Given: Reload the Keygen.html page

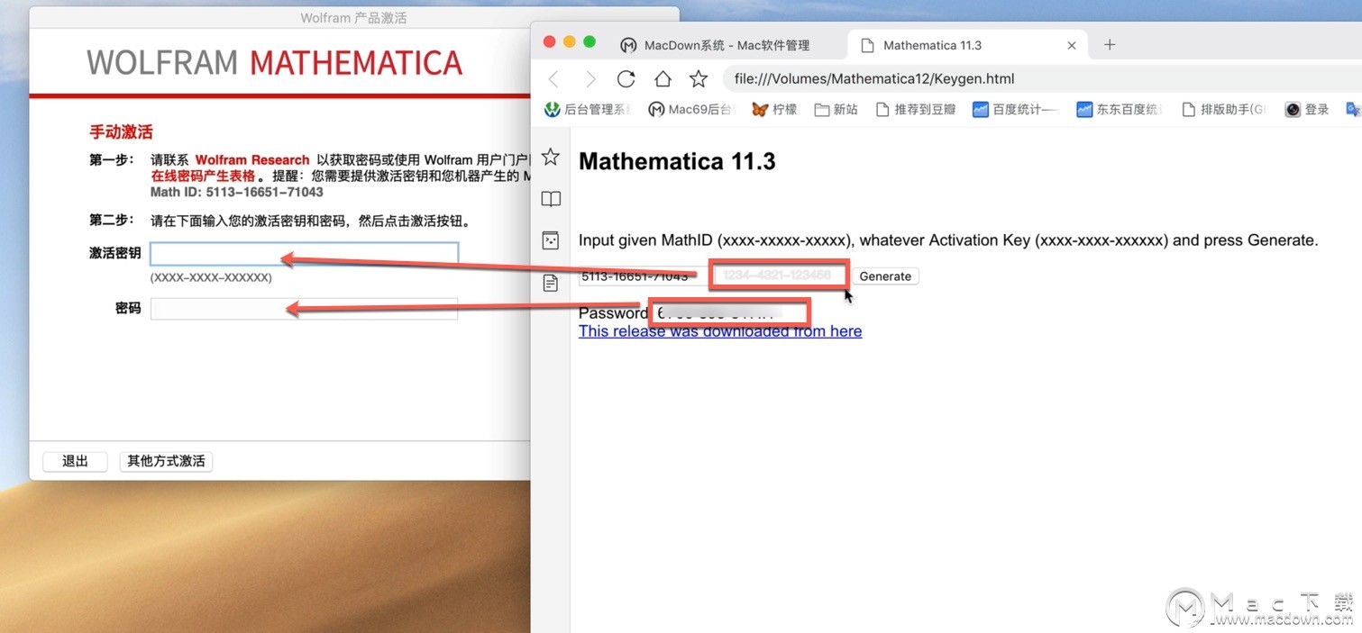Looking at the screenshot, I should pos(626,79).
